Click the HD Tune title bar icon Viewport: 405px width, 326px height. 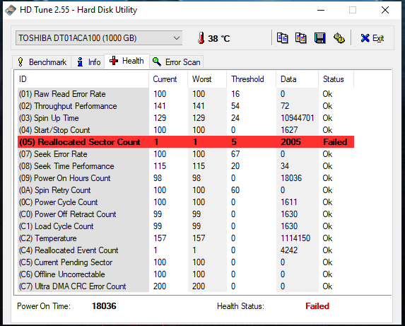11,10
